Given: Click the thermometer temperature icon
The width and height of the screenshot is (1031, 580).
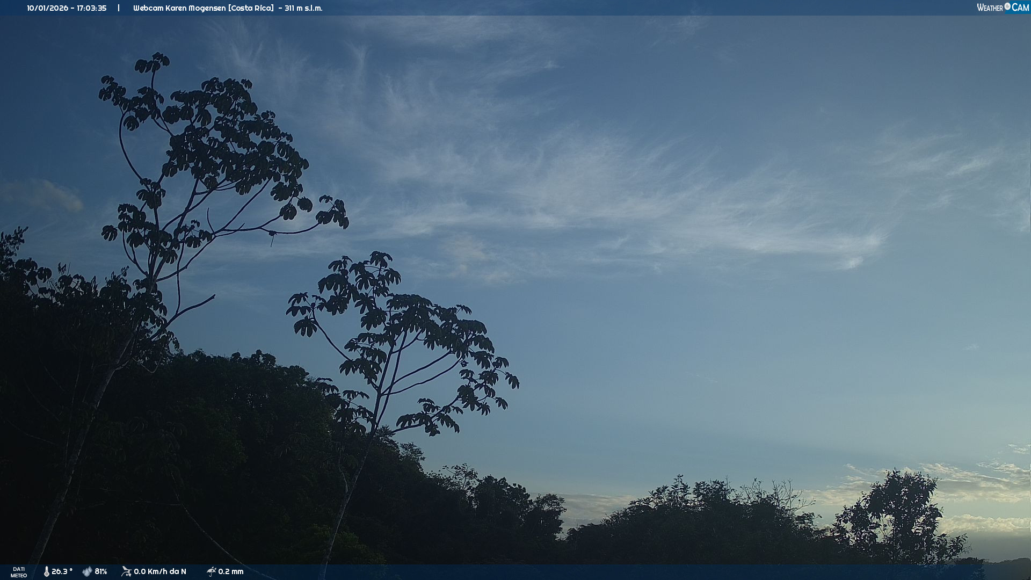Looking at the screenshot, I should click(46, 571).
